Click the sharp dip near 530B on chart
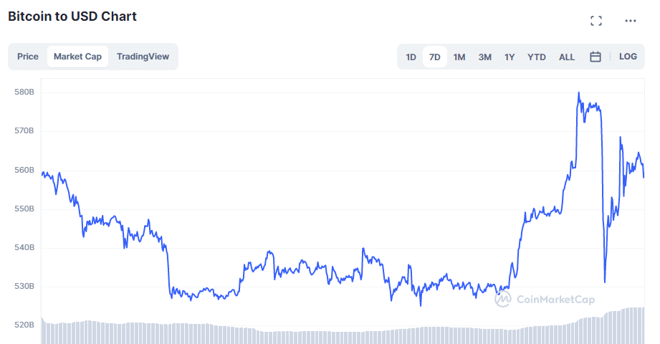This screenshot has width=660, height=344. (605, 281)
